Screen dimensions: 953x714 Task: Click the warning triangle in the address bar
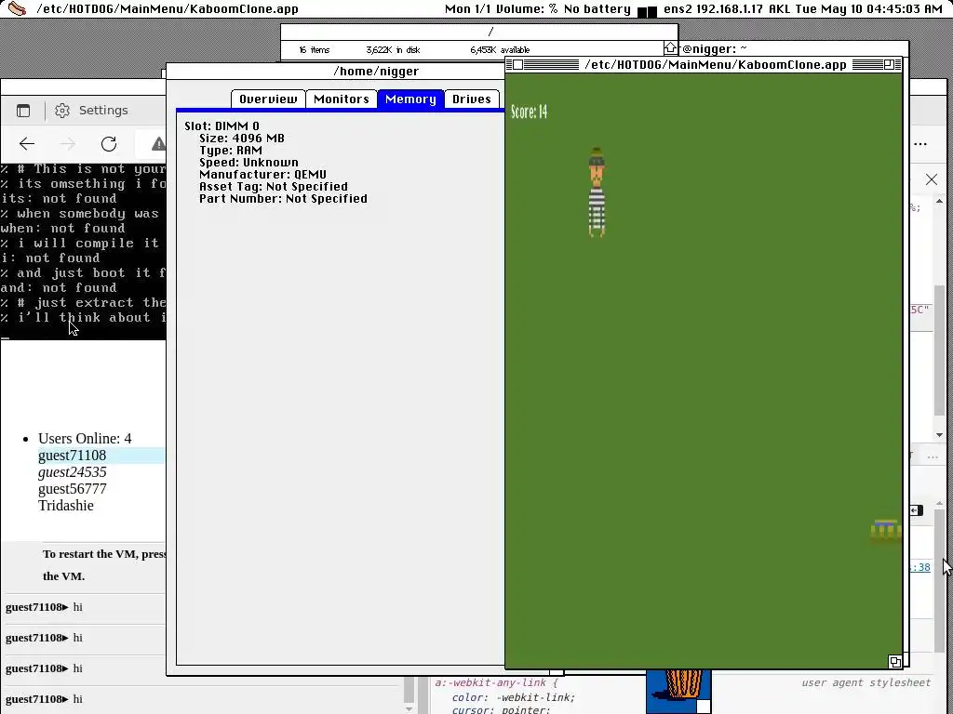158,144
